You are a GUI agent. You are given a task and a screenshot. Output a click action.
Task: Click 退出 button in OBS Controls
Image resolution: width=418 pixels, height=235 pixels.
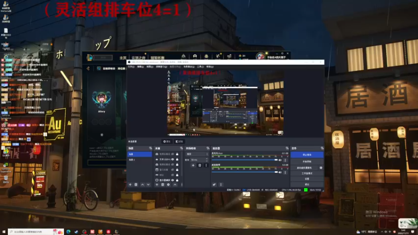click(x=307, y=184)
